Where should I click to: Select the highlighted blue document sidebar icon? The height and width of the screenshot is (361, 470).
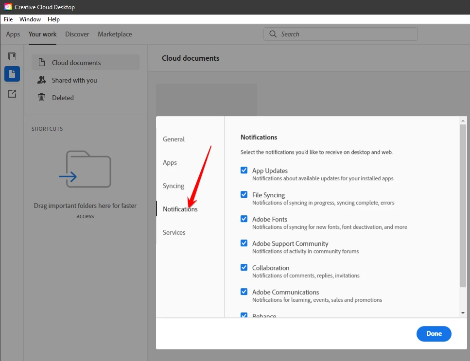click(x=12, y=74)
